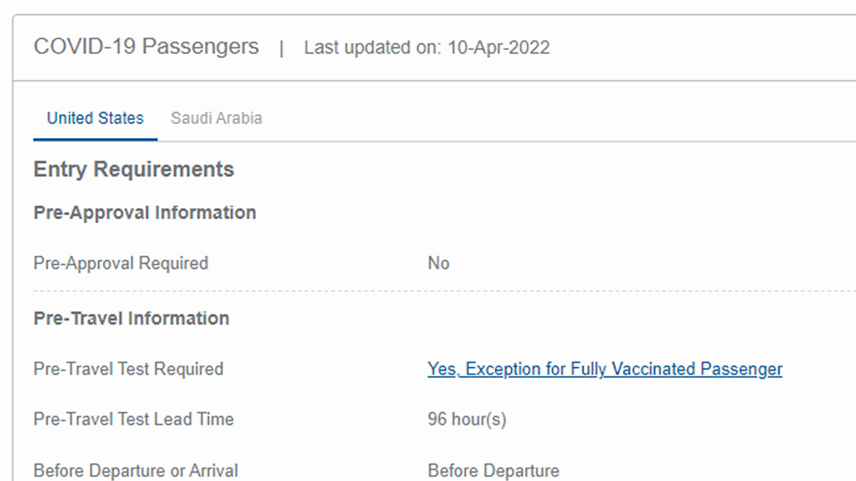856x481 pixels.
Task: Switch to the United States tab
Action: coord(95,118)
